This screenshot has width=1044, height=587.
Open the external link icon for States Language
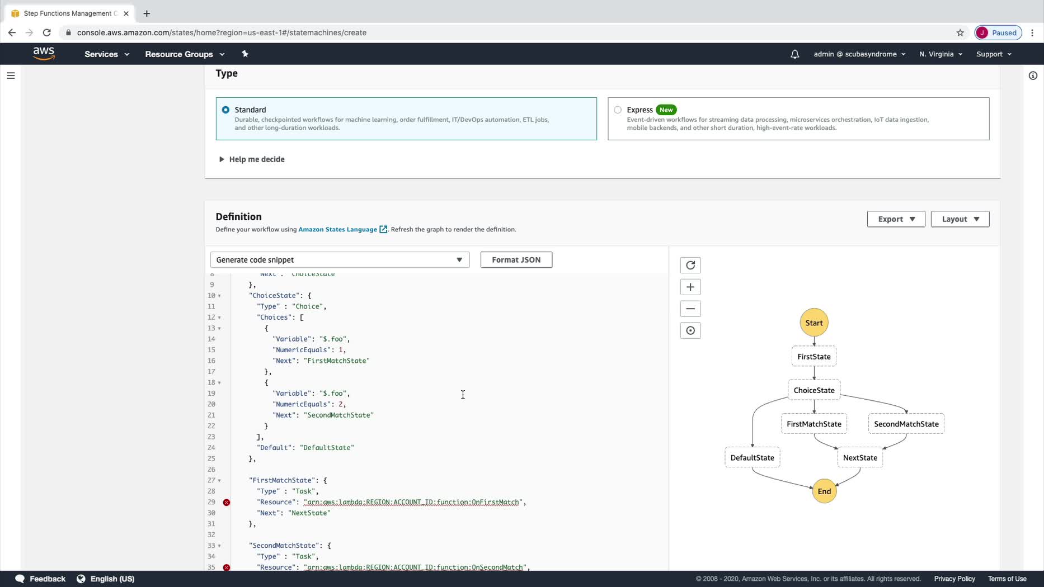tap(383, 229)
